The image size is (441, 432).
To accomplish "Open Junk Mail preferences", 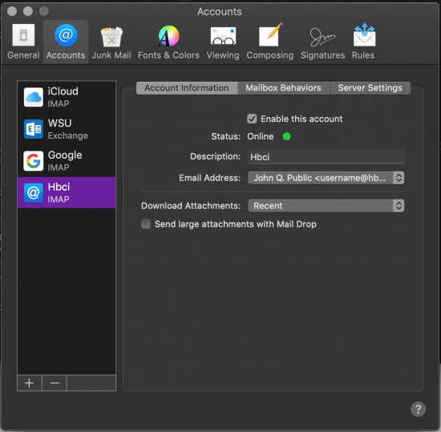I will click(111, 42).
